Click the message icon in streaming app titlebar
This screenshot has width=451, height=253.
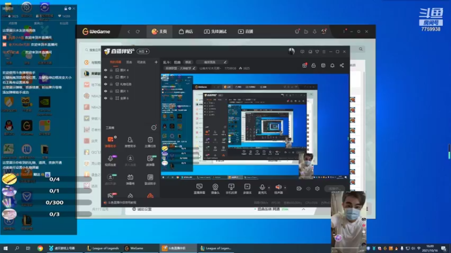pyautogui.click(x=302, y=52)
